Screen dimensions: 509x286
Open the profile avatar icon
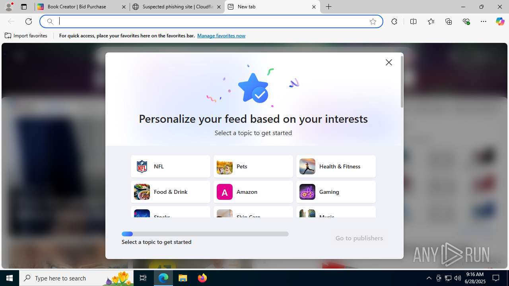coord(9,7)
